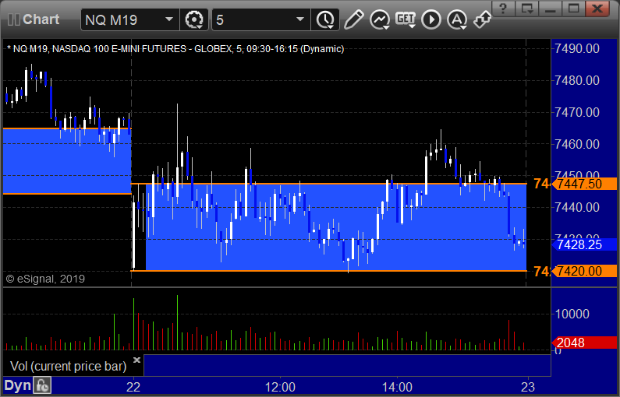Open the symbol settings gear icon
Screen dimensions: 620x397
194,19
